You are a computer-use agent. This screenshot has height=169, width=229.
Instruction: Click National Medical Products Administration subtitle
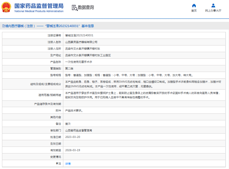pos(39,11)
